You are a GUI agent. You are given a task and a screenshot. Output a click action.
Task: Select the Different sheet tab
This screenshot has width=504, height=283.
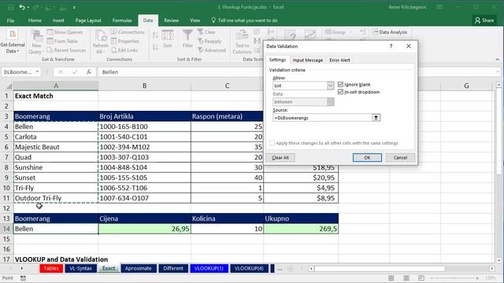tap(173, 268)
